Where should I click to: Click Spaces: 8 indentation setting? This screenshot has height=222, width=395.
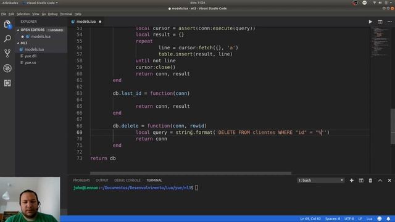pos(333,219)
